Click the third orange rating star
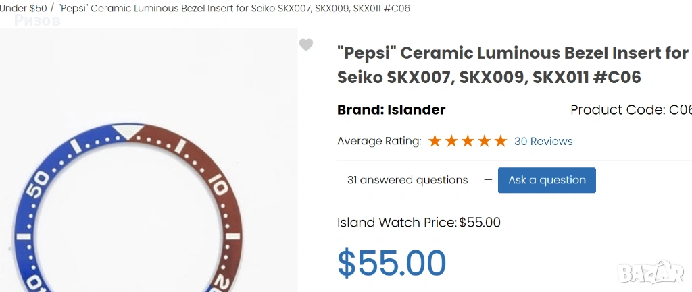 (468, 141)
